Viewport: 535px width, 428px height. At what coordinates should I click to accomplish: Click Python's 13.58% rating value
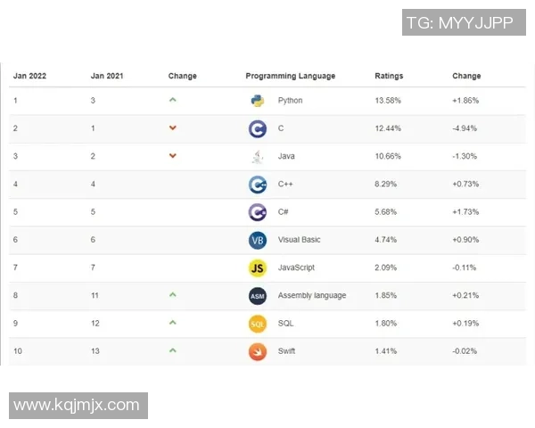pos(388,101)
